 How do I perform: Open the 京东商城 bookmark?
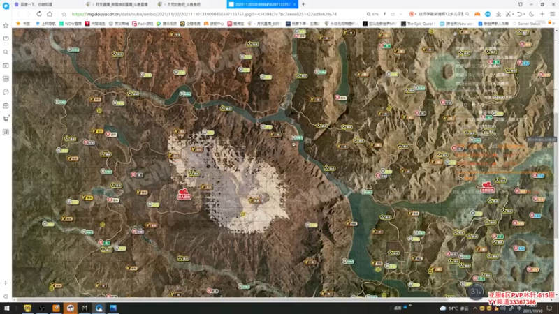[118, 24]
